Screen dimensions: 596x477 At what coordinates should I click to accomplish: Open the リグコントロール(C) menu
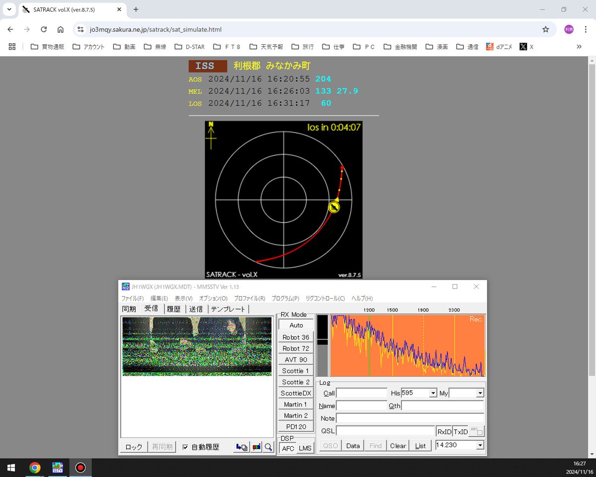point(325,298)
